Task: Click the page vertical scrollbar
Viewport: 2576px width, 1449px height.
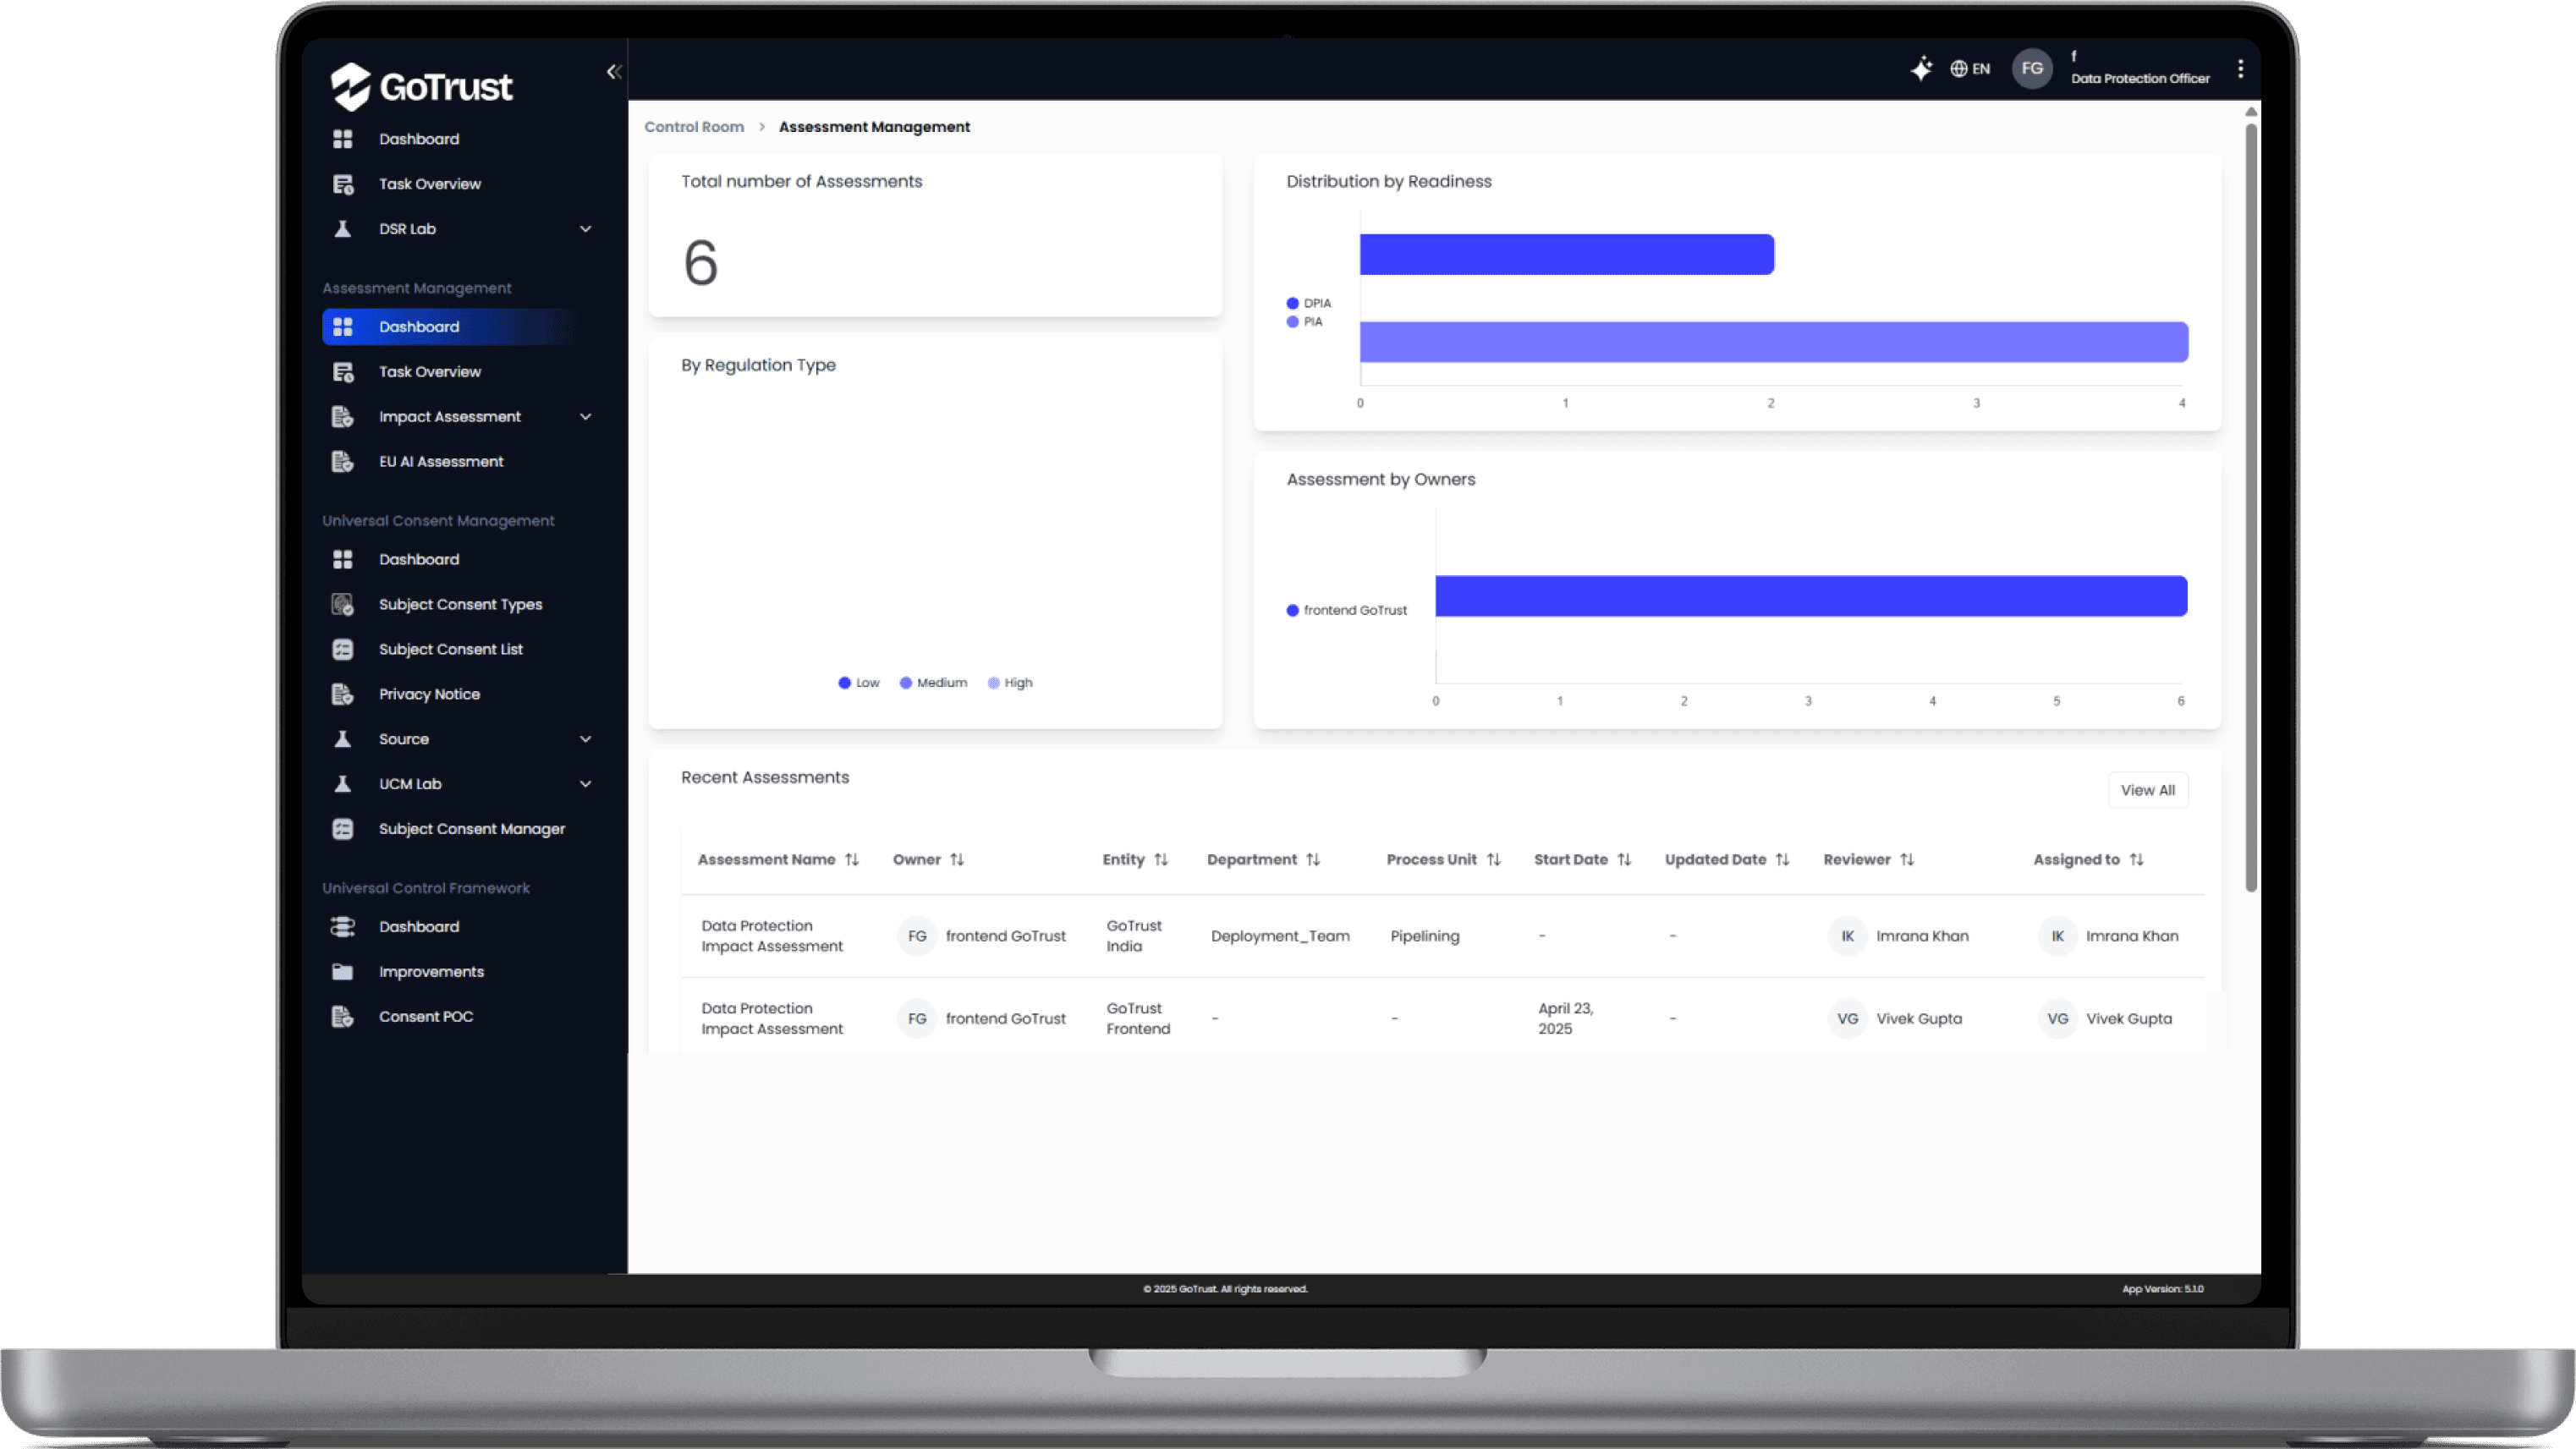Action: [2250, 500]
